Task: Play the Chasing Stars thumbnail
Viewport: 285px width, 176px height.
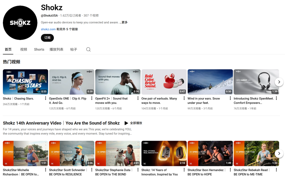Action: (x=25, y=82)
